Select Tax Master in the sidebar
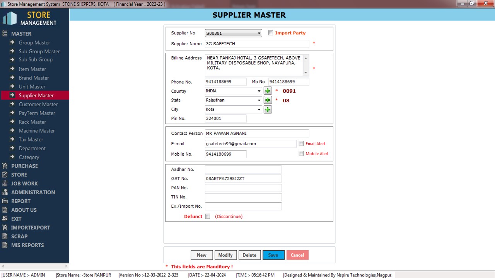This screenshot has width=495, height=278. coord(31,139)
